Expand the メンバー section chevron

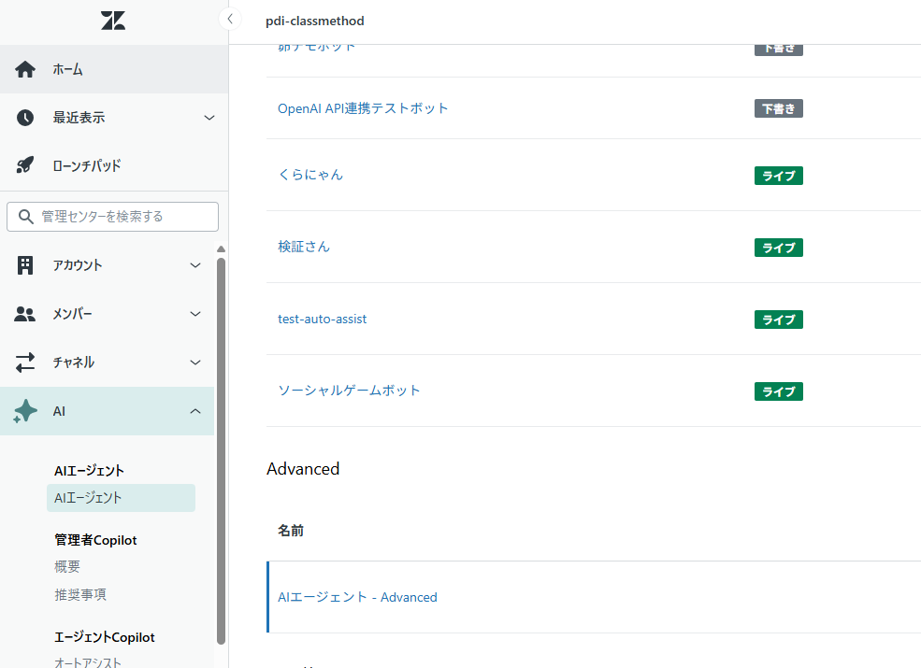tap(195, 314)
